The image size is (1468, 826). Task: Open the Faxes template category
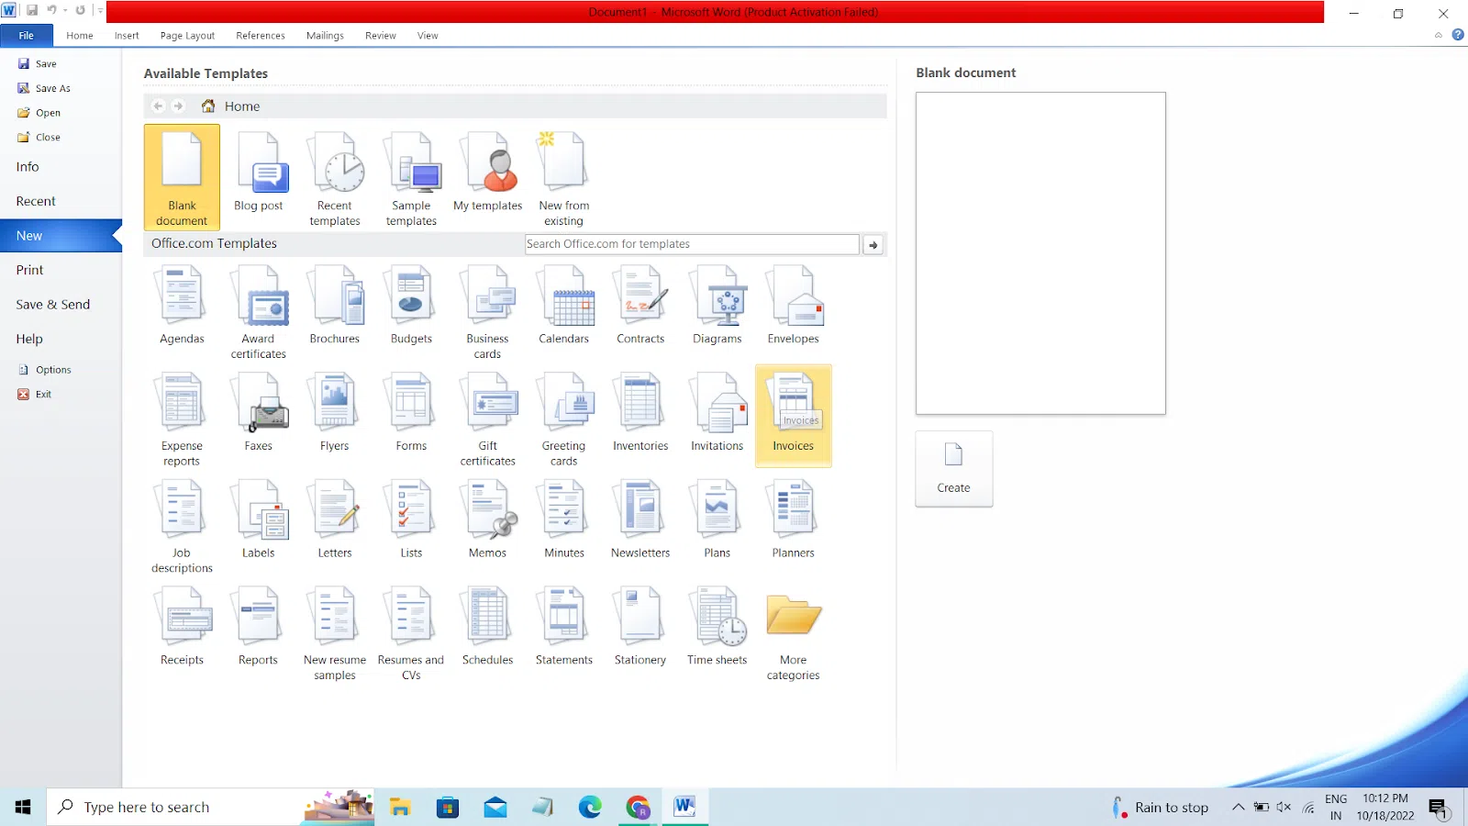coord(259,412)
